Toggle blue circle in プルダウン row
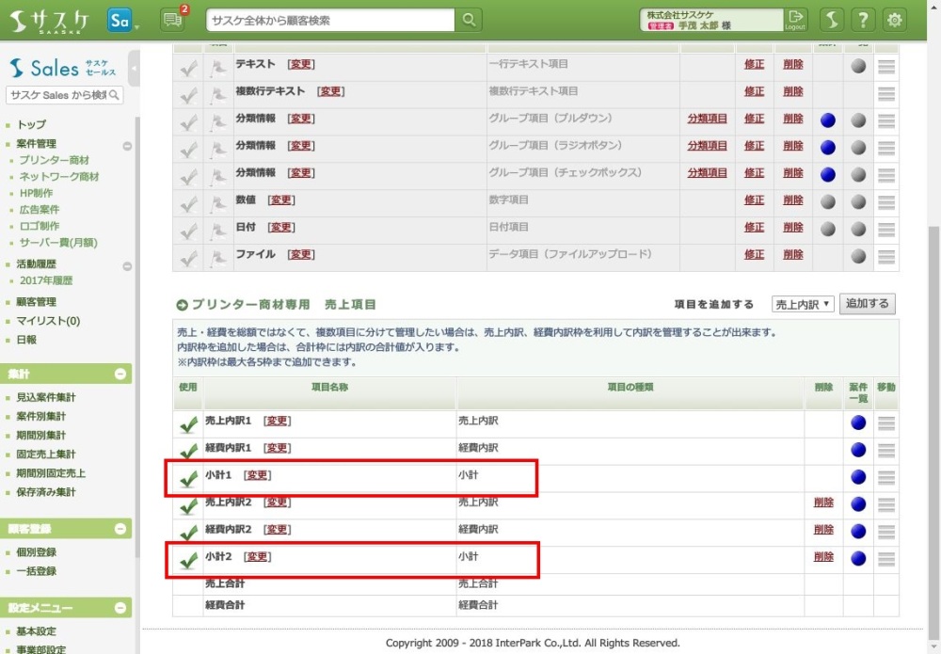This screenshot has width=941, height=654. point(827,120)
